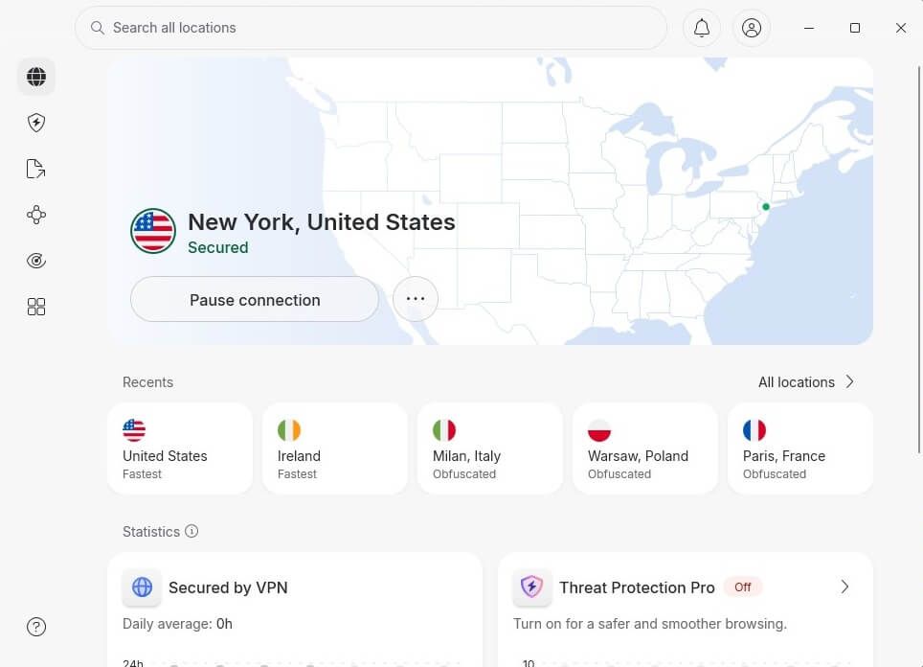Click Secured by VPN title
923x667 pixels.
(229, 587)
